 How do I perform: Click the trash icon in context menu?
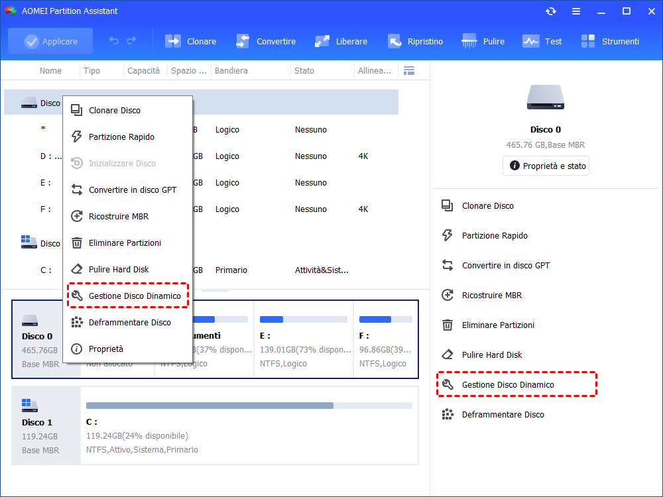76,243
